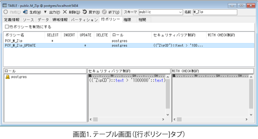
Task: Click the 作成(C) create toolbar button
Action: [x=12, y=12]
